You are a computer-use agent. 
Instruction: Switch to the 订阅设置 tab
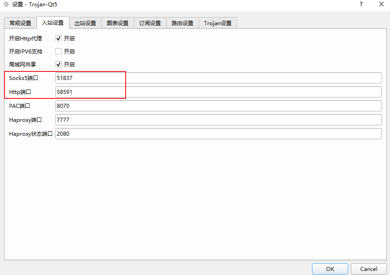pos(150,23)
